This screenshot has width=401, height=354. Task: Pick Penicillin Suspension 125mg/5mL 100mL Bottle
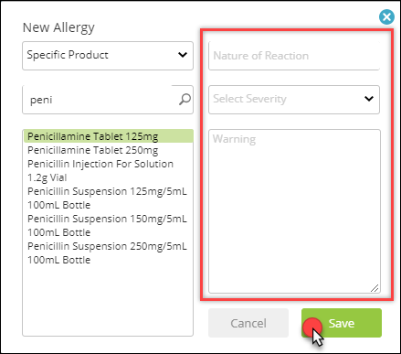[109, 198]
